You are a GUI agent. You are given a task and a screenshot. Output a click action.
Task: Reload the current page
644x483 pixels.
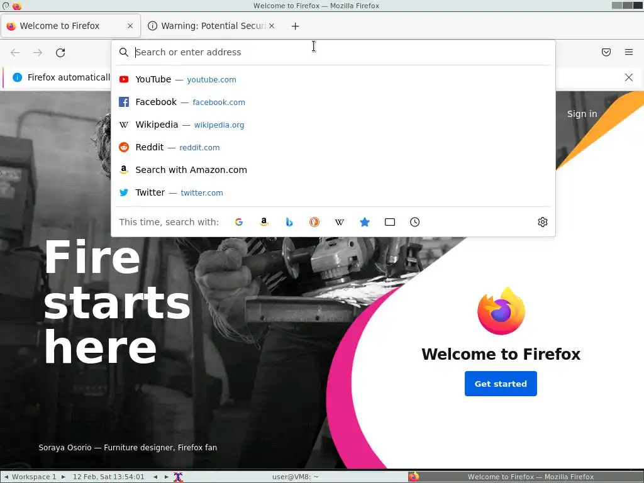coord(60,53)
